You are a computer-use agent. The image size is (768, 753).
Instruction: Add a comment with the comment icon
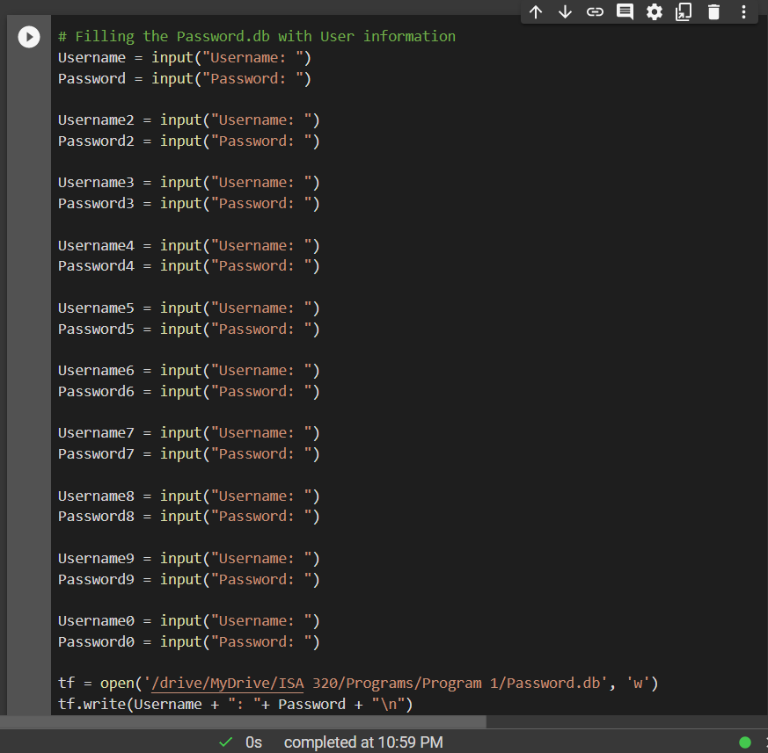click(x=625, y=11)
